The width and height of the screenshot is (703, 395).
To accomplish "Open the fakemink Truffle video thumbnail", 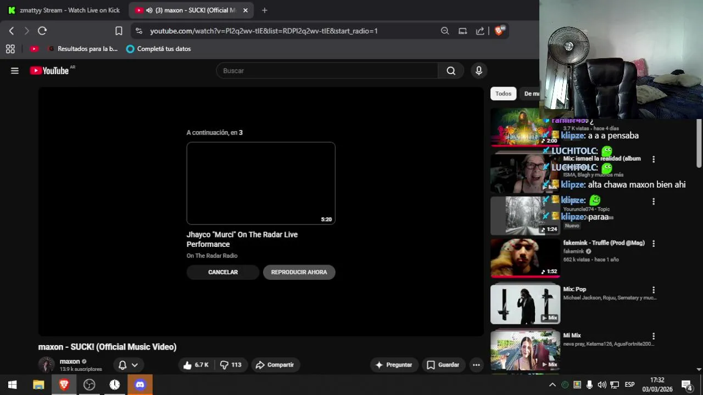I will 525,257.
